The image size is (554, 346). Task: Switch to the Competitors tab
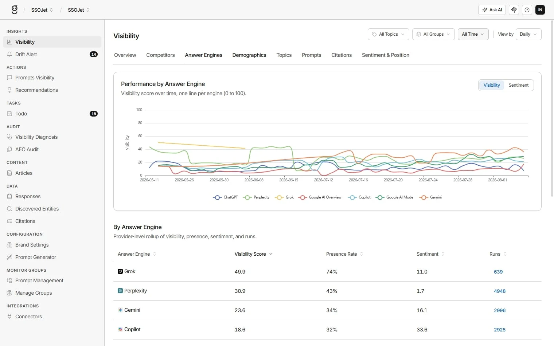(x=160, y=55)
